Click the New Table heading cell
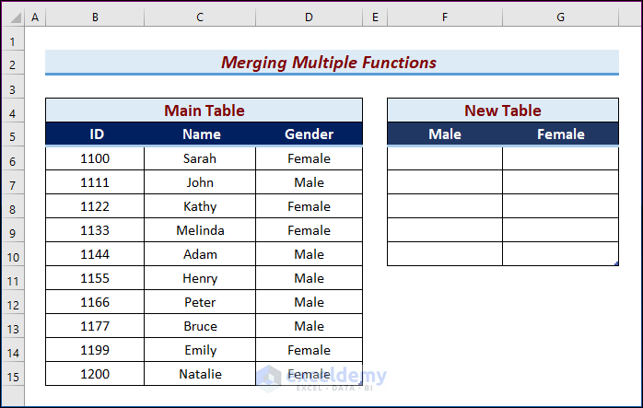Image resolution: width=643 pixels, height=408 pixels. [503, 111]
